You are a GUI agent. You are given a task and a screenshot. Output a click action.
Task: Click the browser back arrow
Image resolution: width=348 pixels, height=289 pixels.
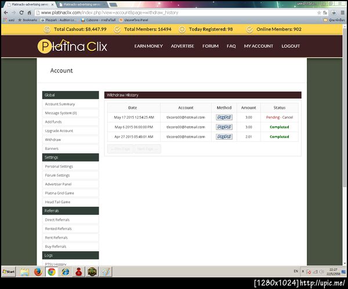coord(6,13)
